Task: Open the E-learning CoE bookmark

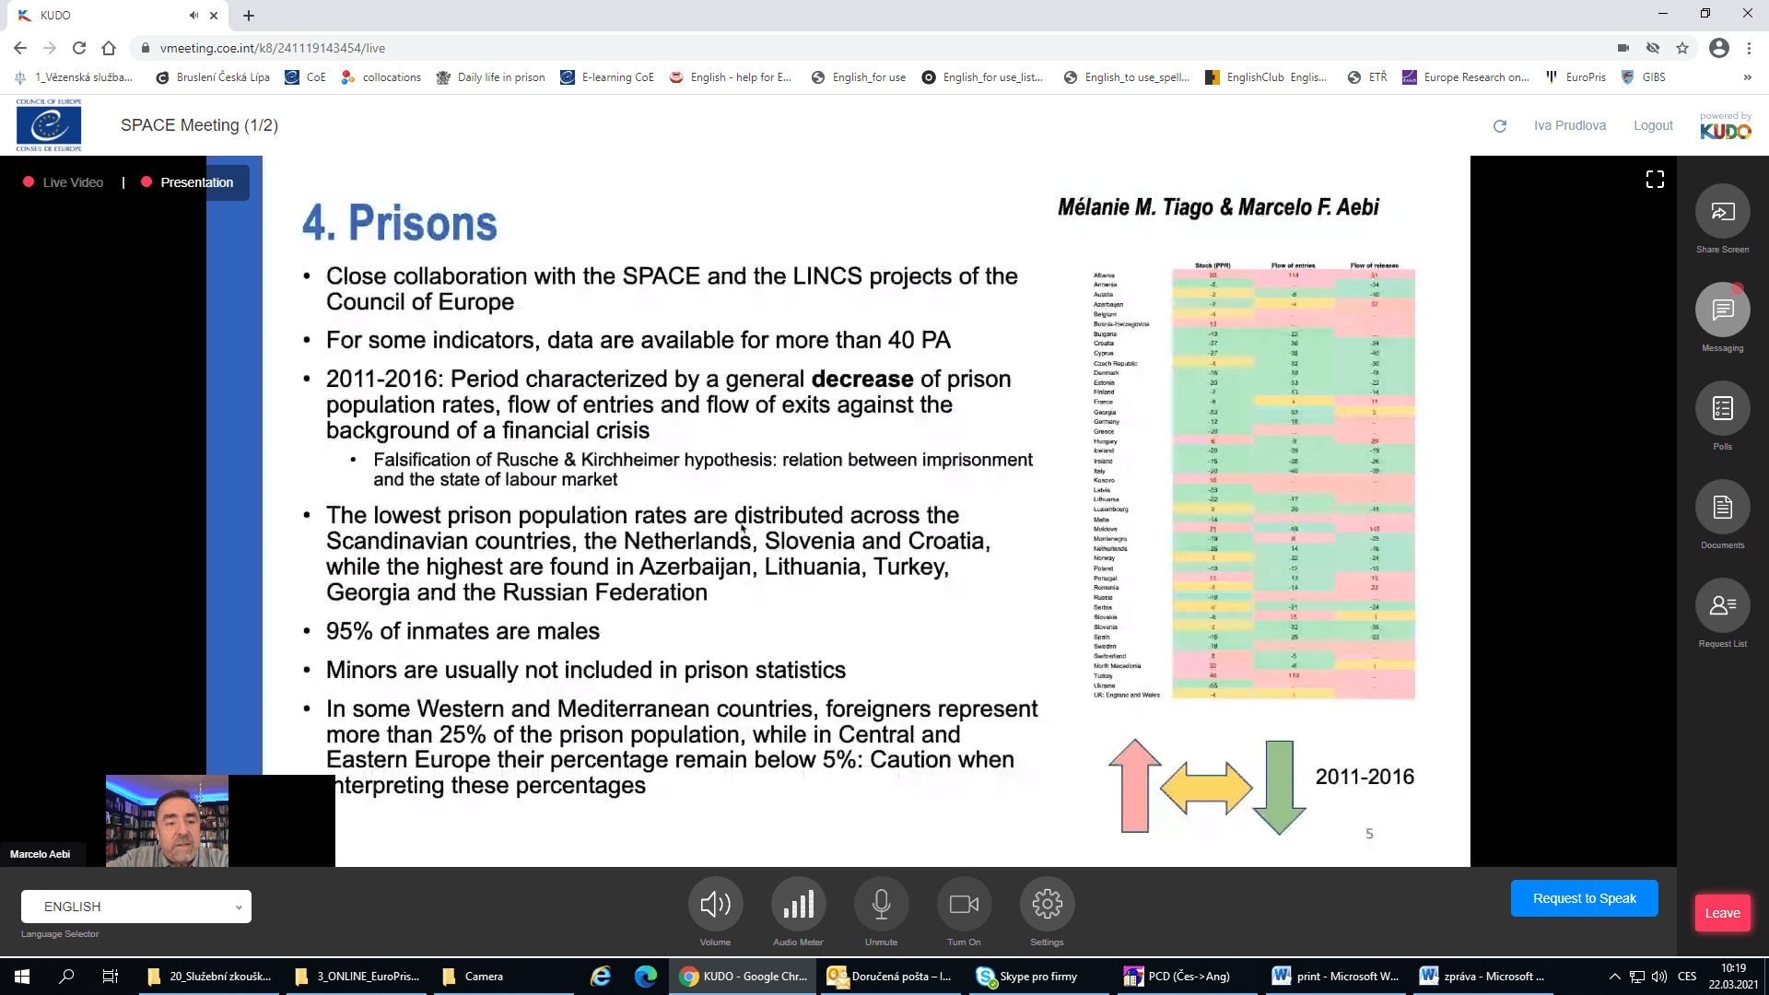Action: (x=607, y=77)
